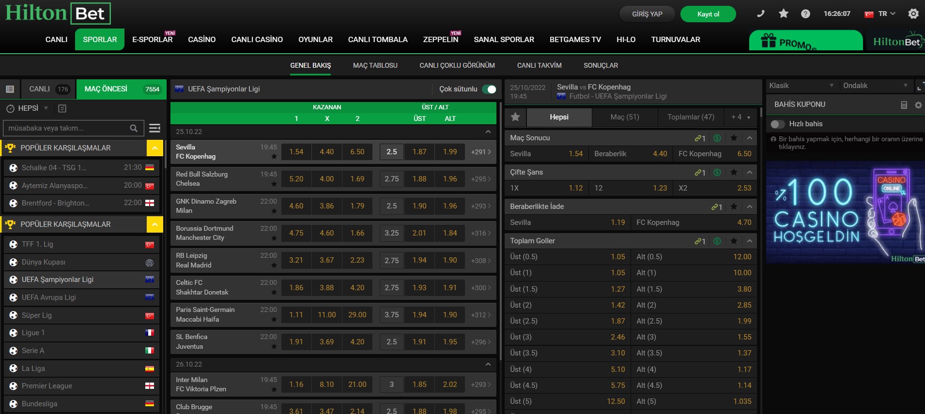Favorite the Celtic FC match star
The height and width of the screenshot is (414, 925).
pyautogui.click(x=274, y=292)
